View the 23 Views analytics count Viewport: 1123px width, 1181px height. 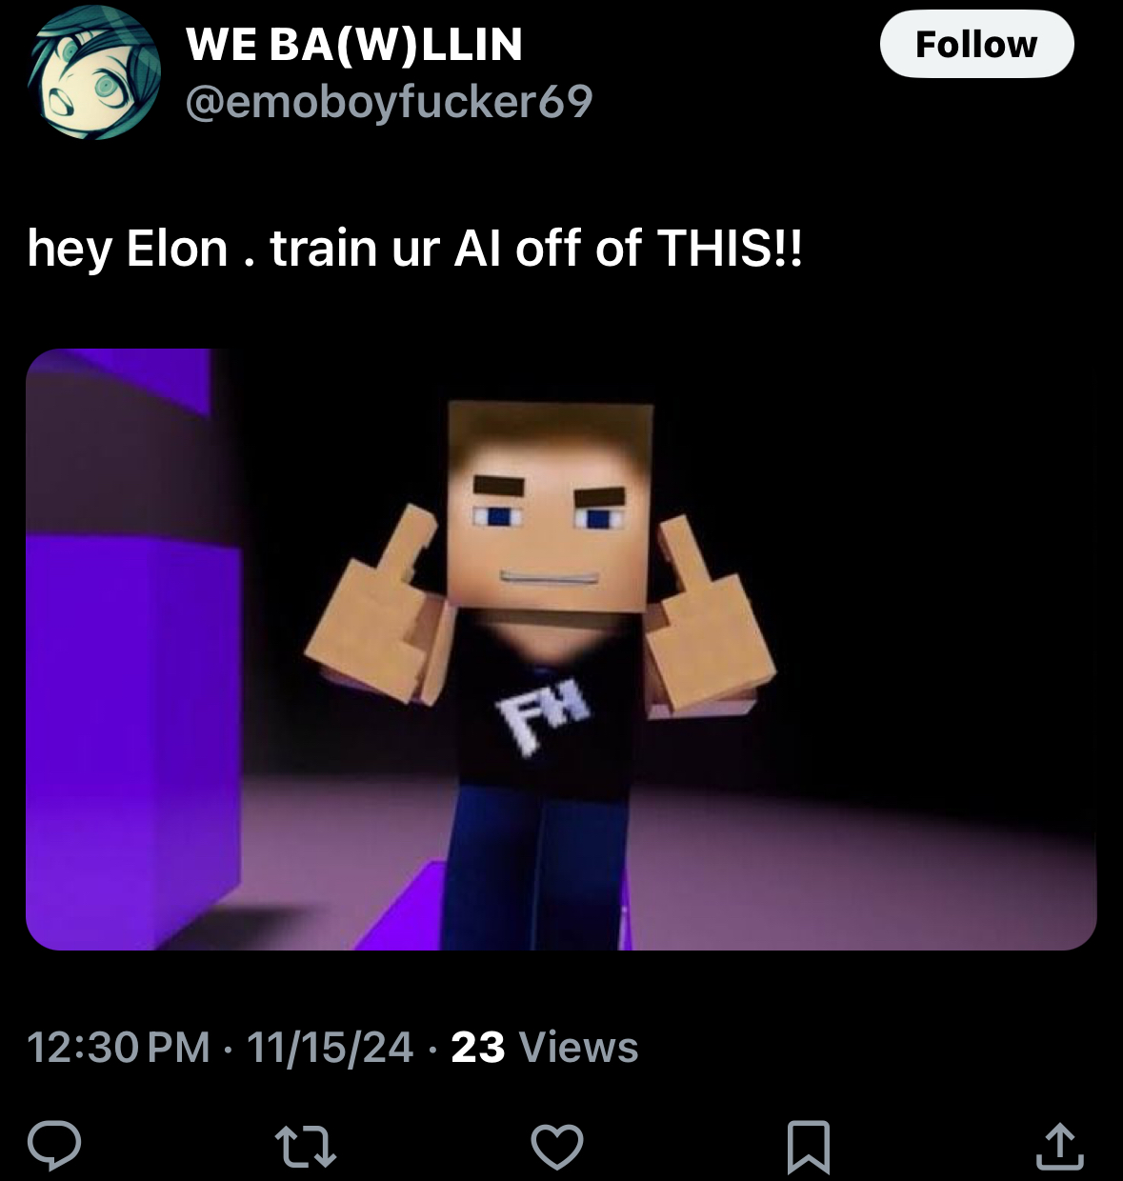(x=544, y=1047)
